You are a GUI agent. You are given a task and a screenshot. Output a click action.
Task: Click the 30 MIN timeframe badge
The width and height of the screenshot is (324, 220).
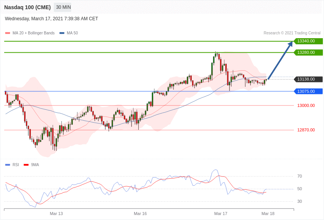coord(63,7)
